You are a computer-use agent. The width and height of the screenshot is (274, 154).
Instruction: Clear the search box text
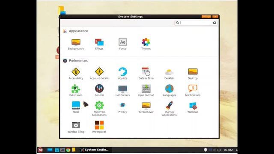[214, 23]
